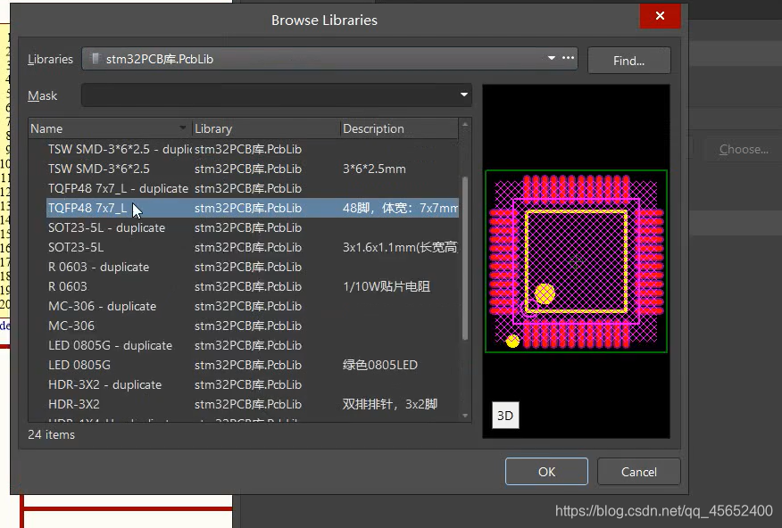Choose the LED 0805G footprint
Screen dimensions: 782x528
coord(79,365)
